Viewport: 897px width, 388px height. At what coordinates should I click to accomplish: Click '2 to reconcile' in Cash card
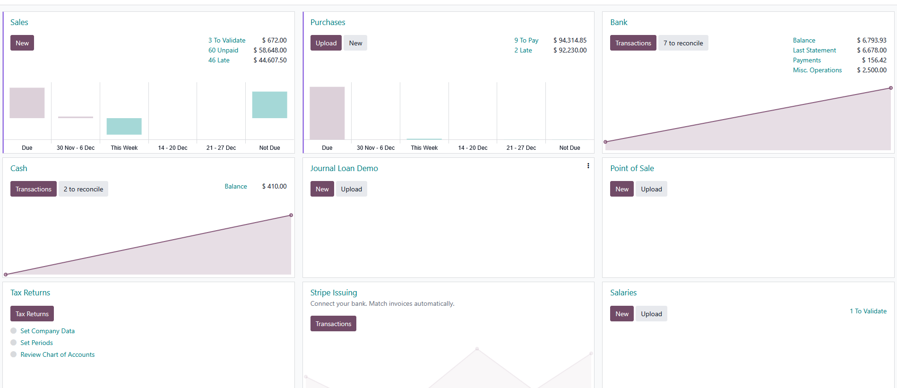(x=83, y=189)
